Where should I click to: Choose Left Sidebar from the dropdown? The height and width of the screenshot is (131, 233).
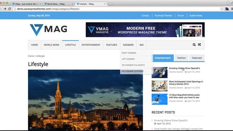137,59
